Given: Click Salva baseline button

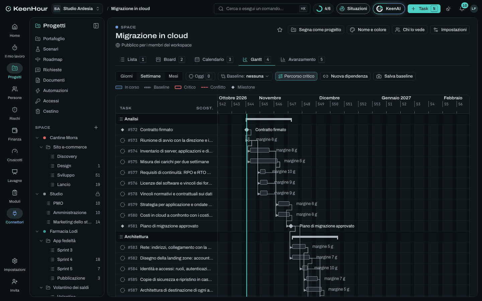Looking at the screenshot, I should point(394,76).
